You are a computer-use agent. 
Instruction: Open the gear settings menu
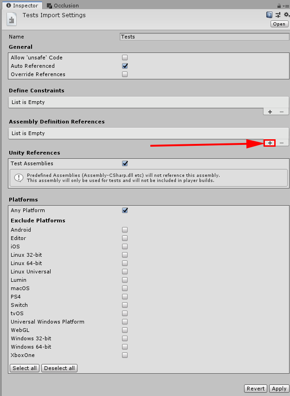(286, 15)
